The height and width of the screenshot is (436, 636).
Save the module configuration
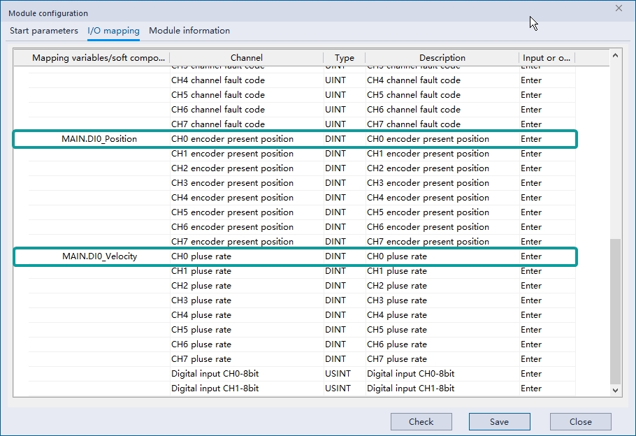499,422
